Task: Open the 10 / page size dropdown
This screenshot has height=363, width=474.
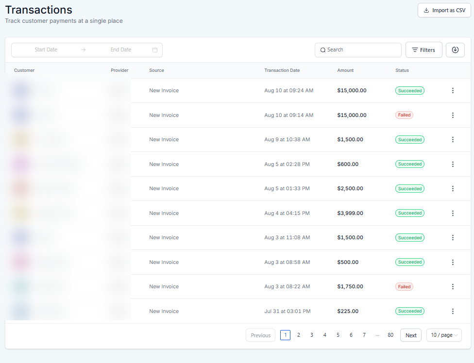Action: pyautogui.click(x=444, y=335)
